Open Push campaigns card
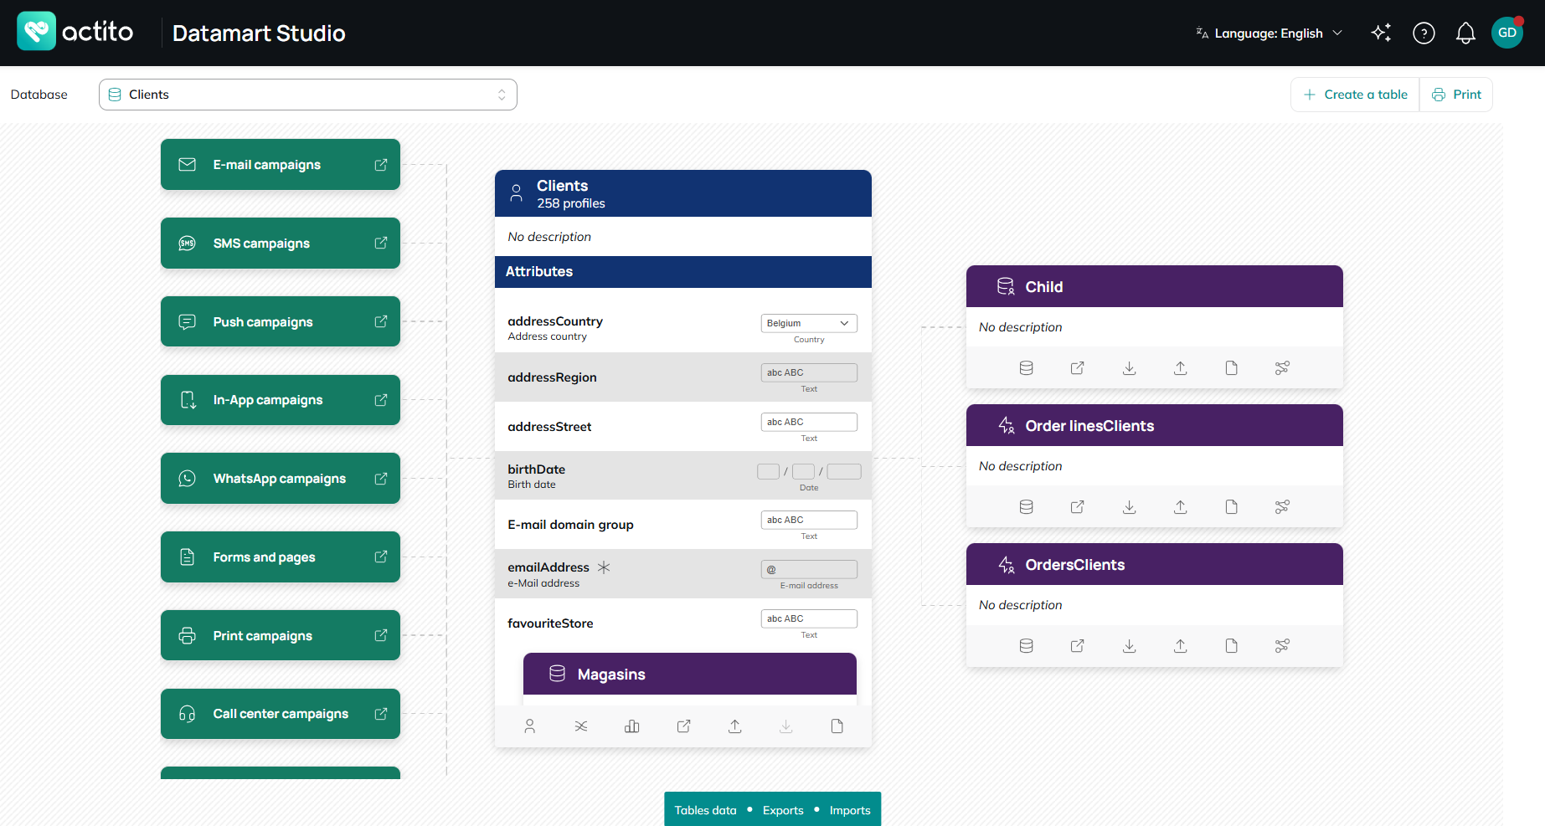This screenshot has height=826, width=1545. (x=281, y=321)
